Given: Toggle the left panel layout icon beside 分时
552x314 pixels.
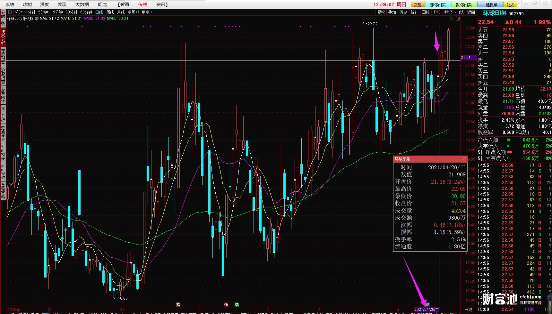Looking at the screenshot, I should tap(10, 12).
